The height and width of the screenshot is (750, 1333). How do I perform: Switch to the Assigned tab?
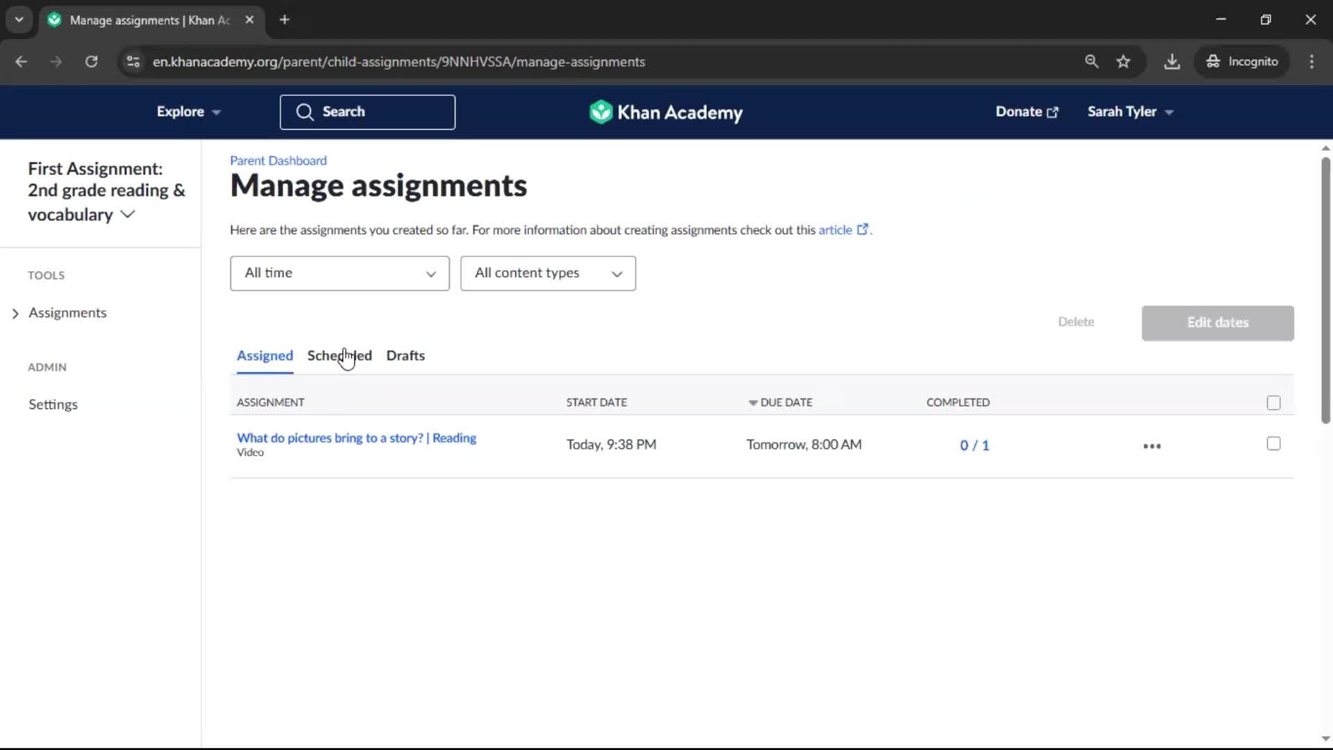(265, 356)
